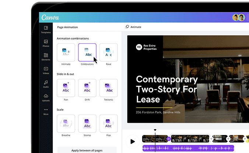
Task: Choose the Tectonic slide animation
Action: [108, 88]
